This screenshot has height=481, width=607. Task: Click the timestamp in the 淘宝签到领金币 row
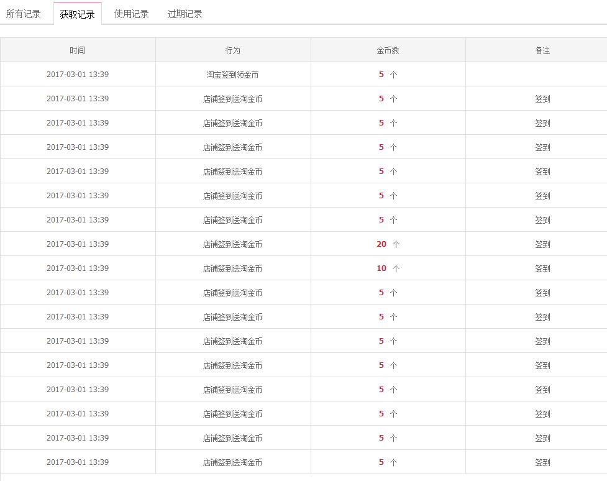coord(78,75)
